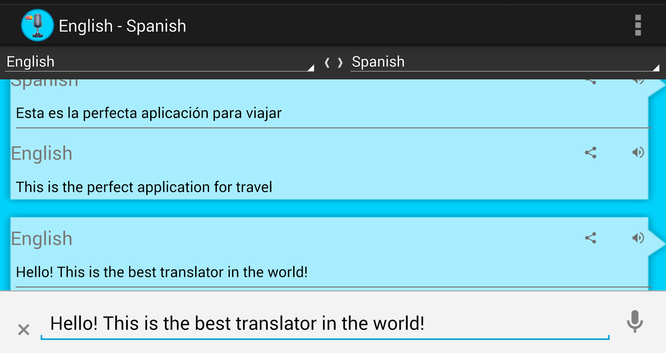Share the 'perfect application for travel' translation
This screenshot has height=353, width=666.
(590, 153)
